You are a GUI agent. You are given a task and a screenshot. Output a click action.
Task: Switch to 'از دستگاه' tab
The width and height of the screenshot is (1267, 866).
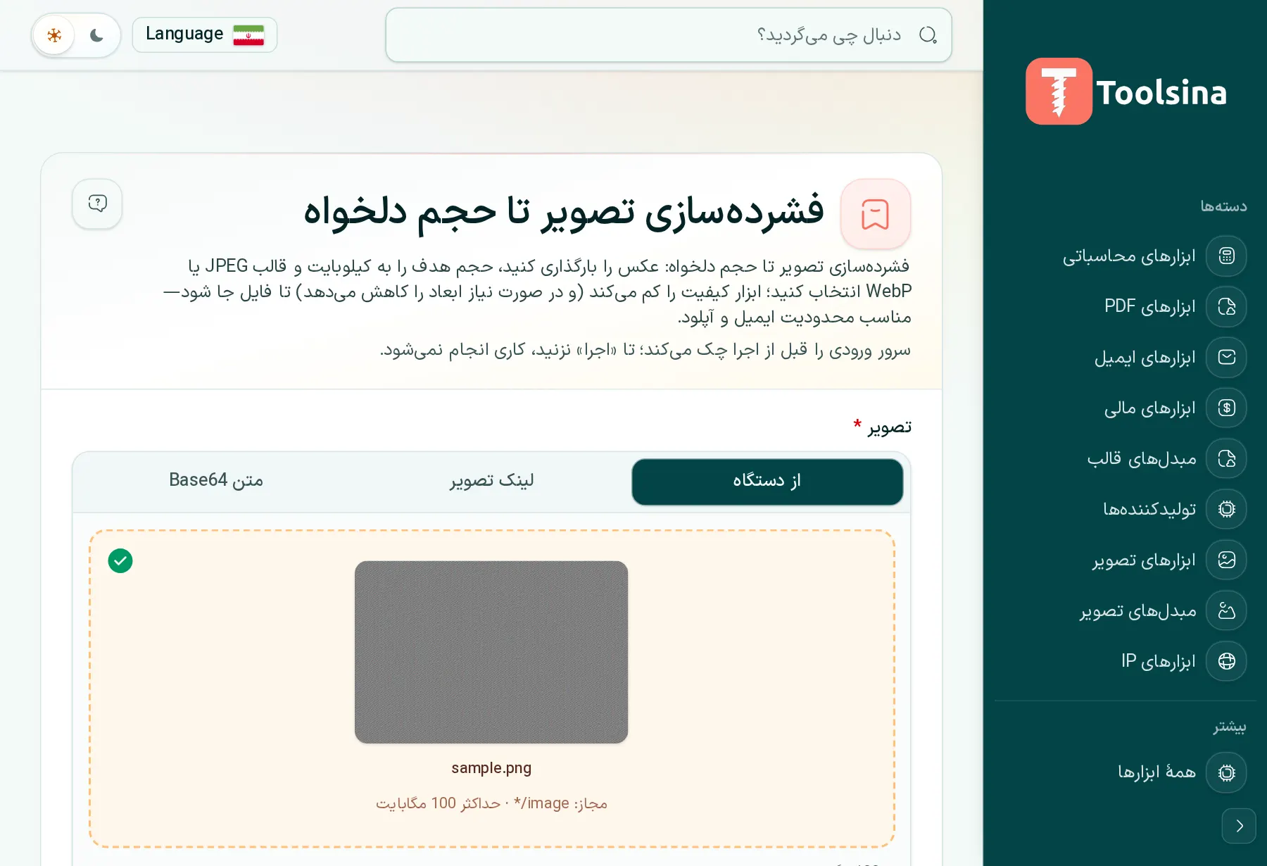pos(767,482)
